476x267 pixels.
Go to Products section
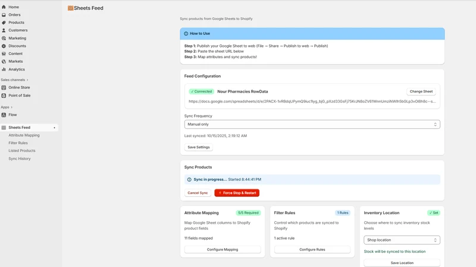(x=17, y=23)
